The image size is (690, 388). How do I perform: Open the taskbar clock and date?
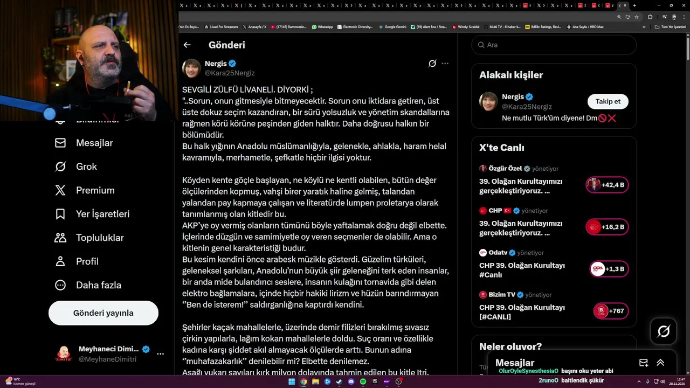point(677,382)
